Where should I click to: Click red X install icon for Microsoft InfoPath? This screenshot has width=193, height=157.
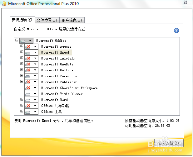pos(28,59)
